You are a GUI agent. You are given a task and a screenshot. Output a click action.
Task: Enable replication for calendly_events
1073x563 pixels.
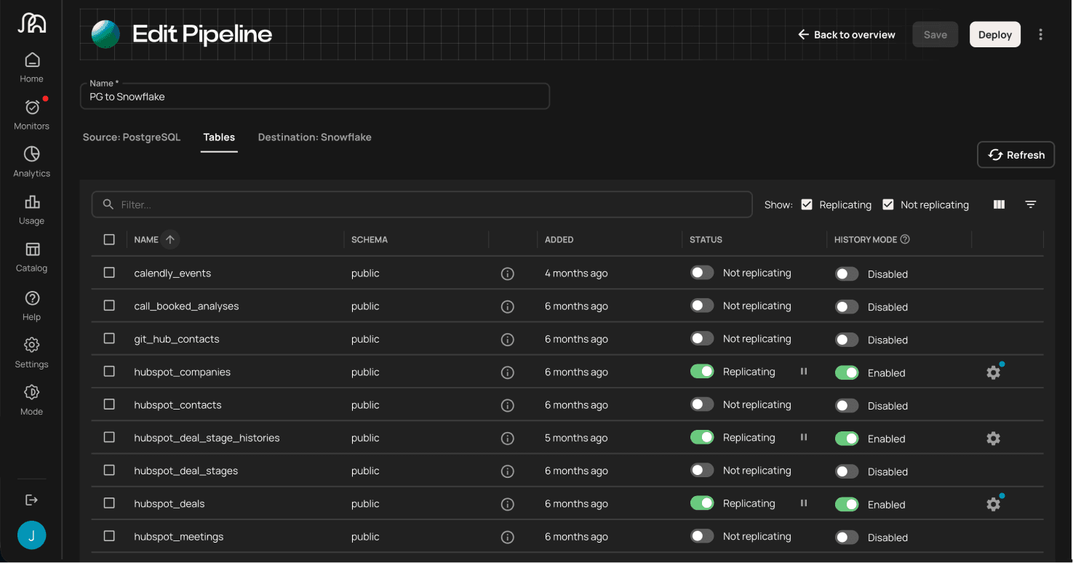click(702, 273)
